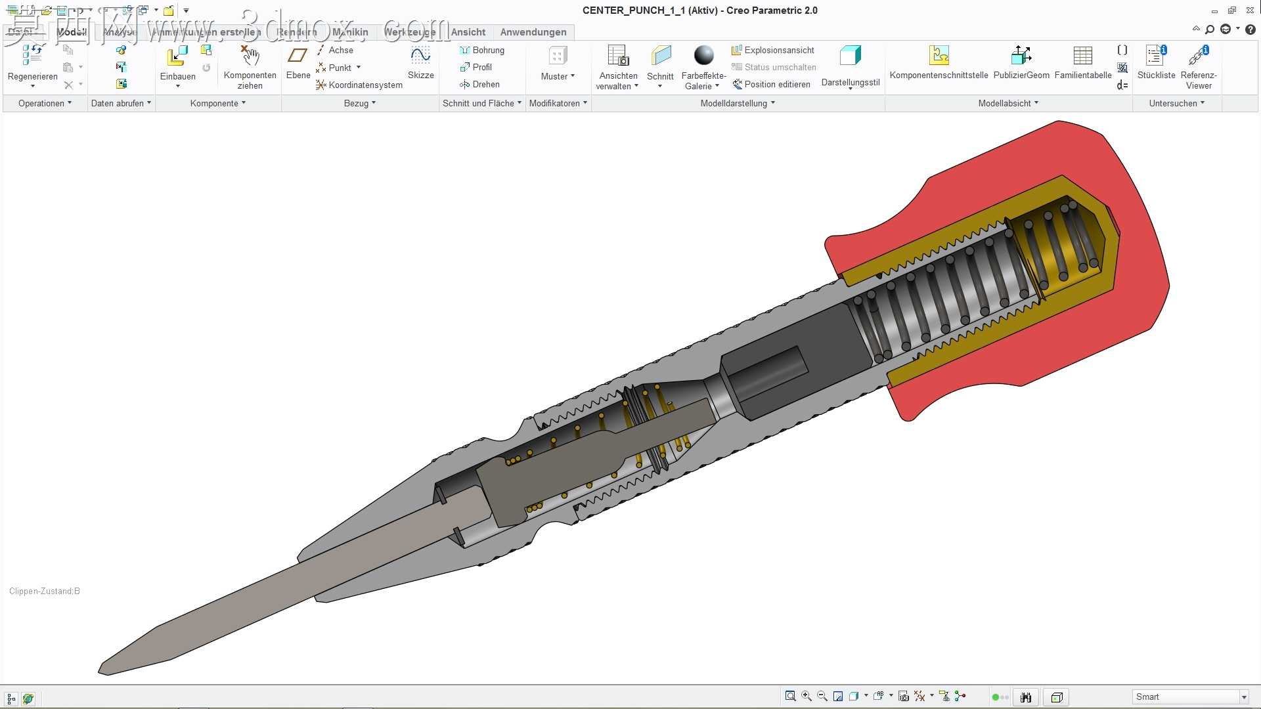Image resolution: width=1261 pixels, height=709 pixels.
Task: Click the Einbauen component icon
Action: (177, 56)
